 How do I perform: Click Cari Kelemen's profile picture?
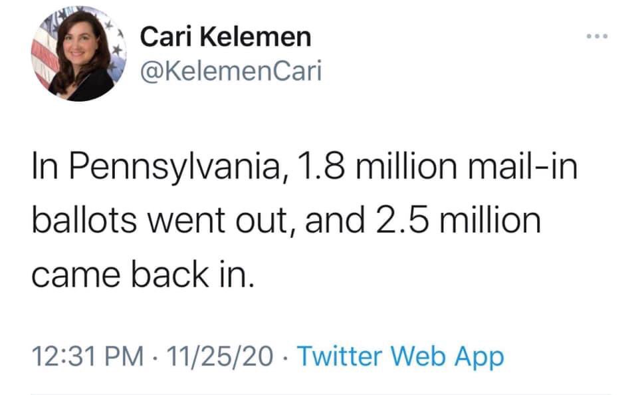pyautogui.click(x=72, y=53)
